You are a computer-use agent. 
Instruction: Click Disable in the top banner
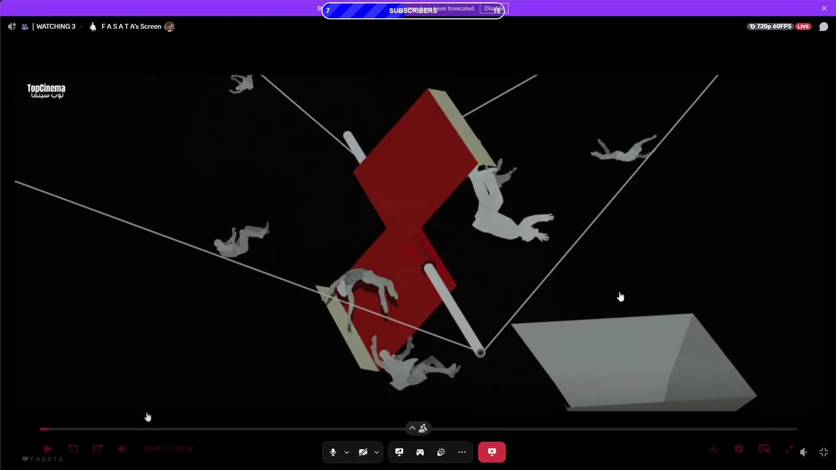pos(494,8)
